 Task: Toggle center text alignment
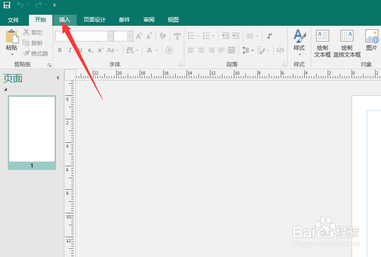(201, 50)
